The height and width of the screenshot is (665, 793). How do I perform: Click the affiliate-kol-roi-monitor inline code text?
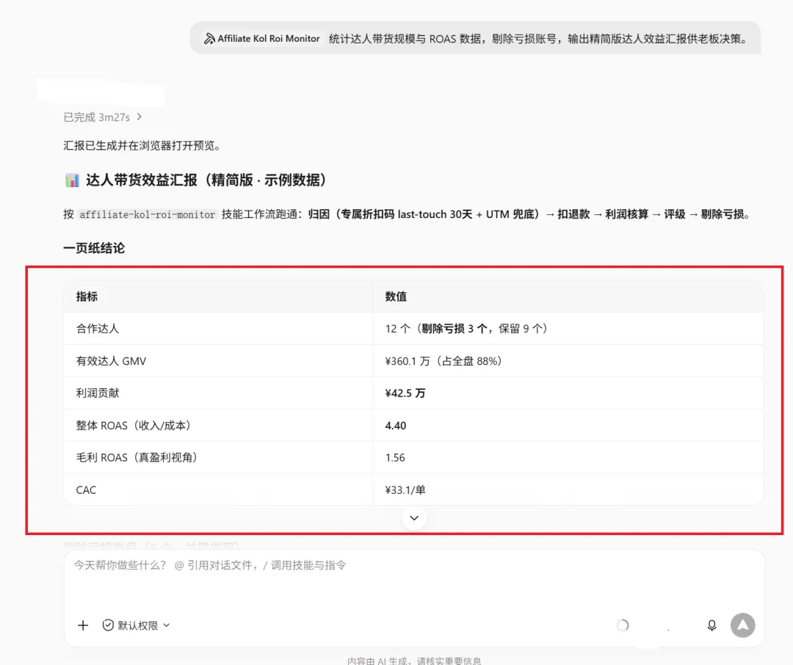pyautogui.click(x=147, y=214)
